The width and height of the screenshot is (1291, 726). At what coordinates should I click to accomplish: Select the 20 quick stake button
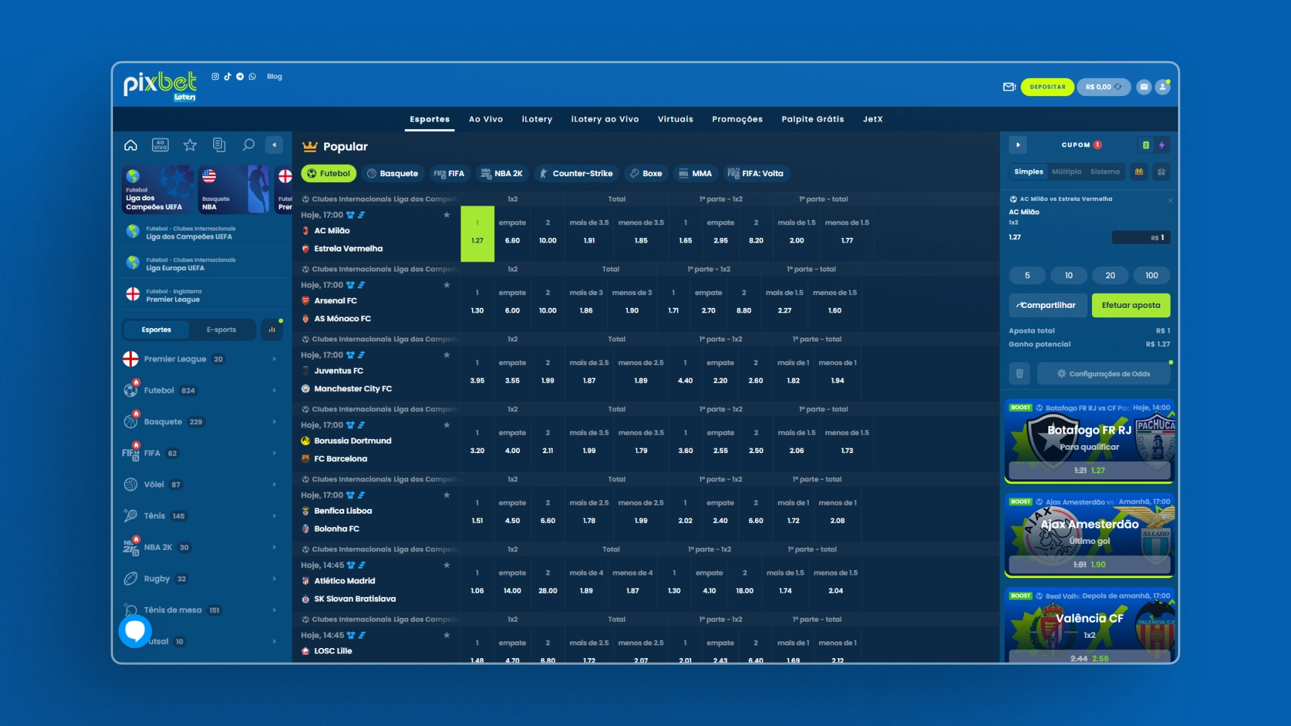pos(1110,276)
